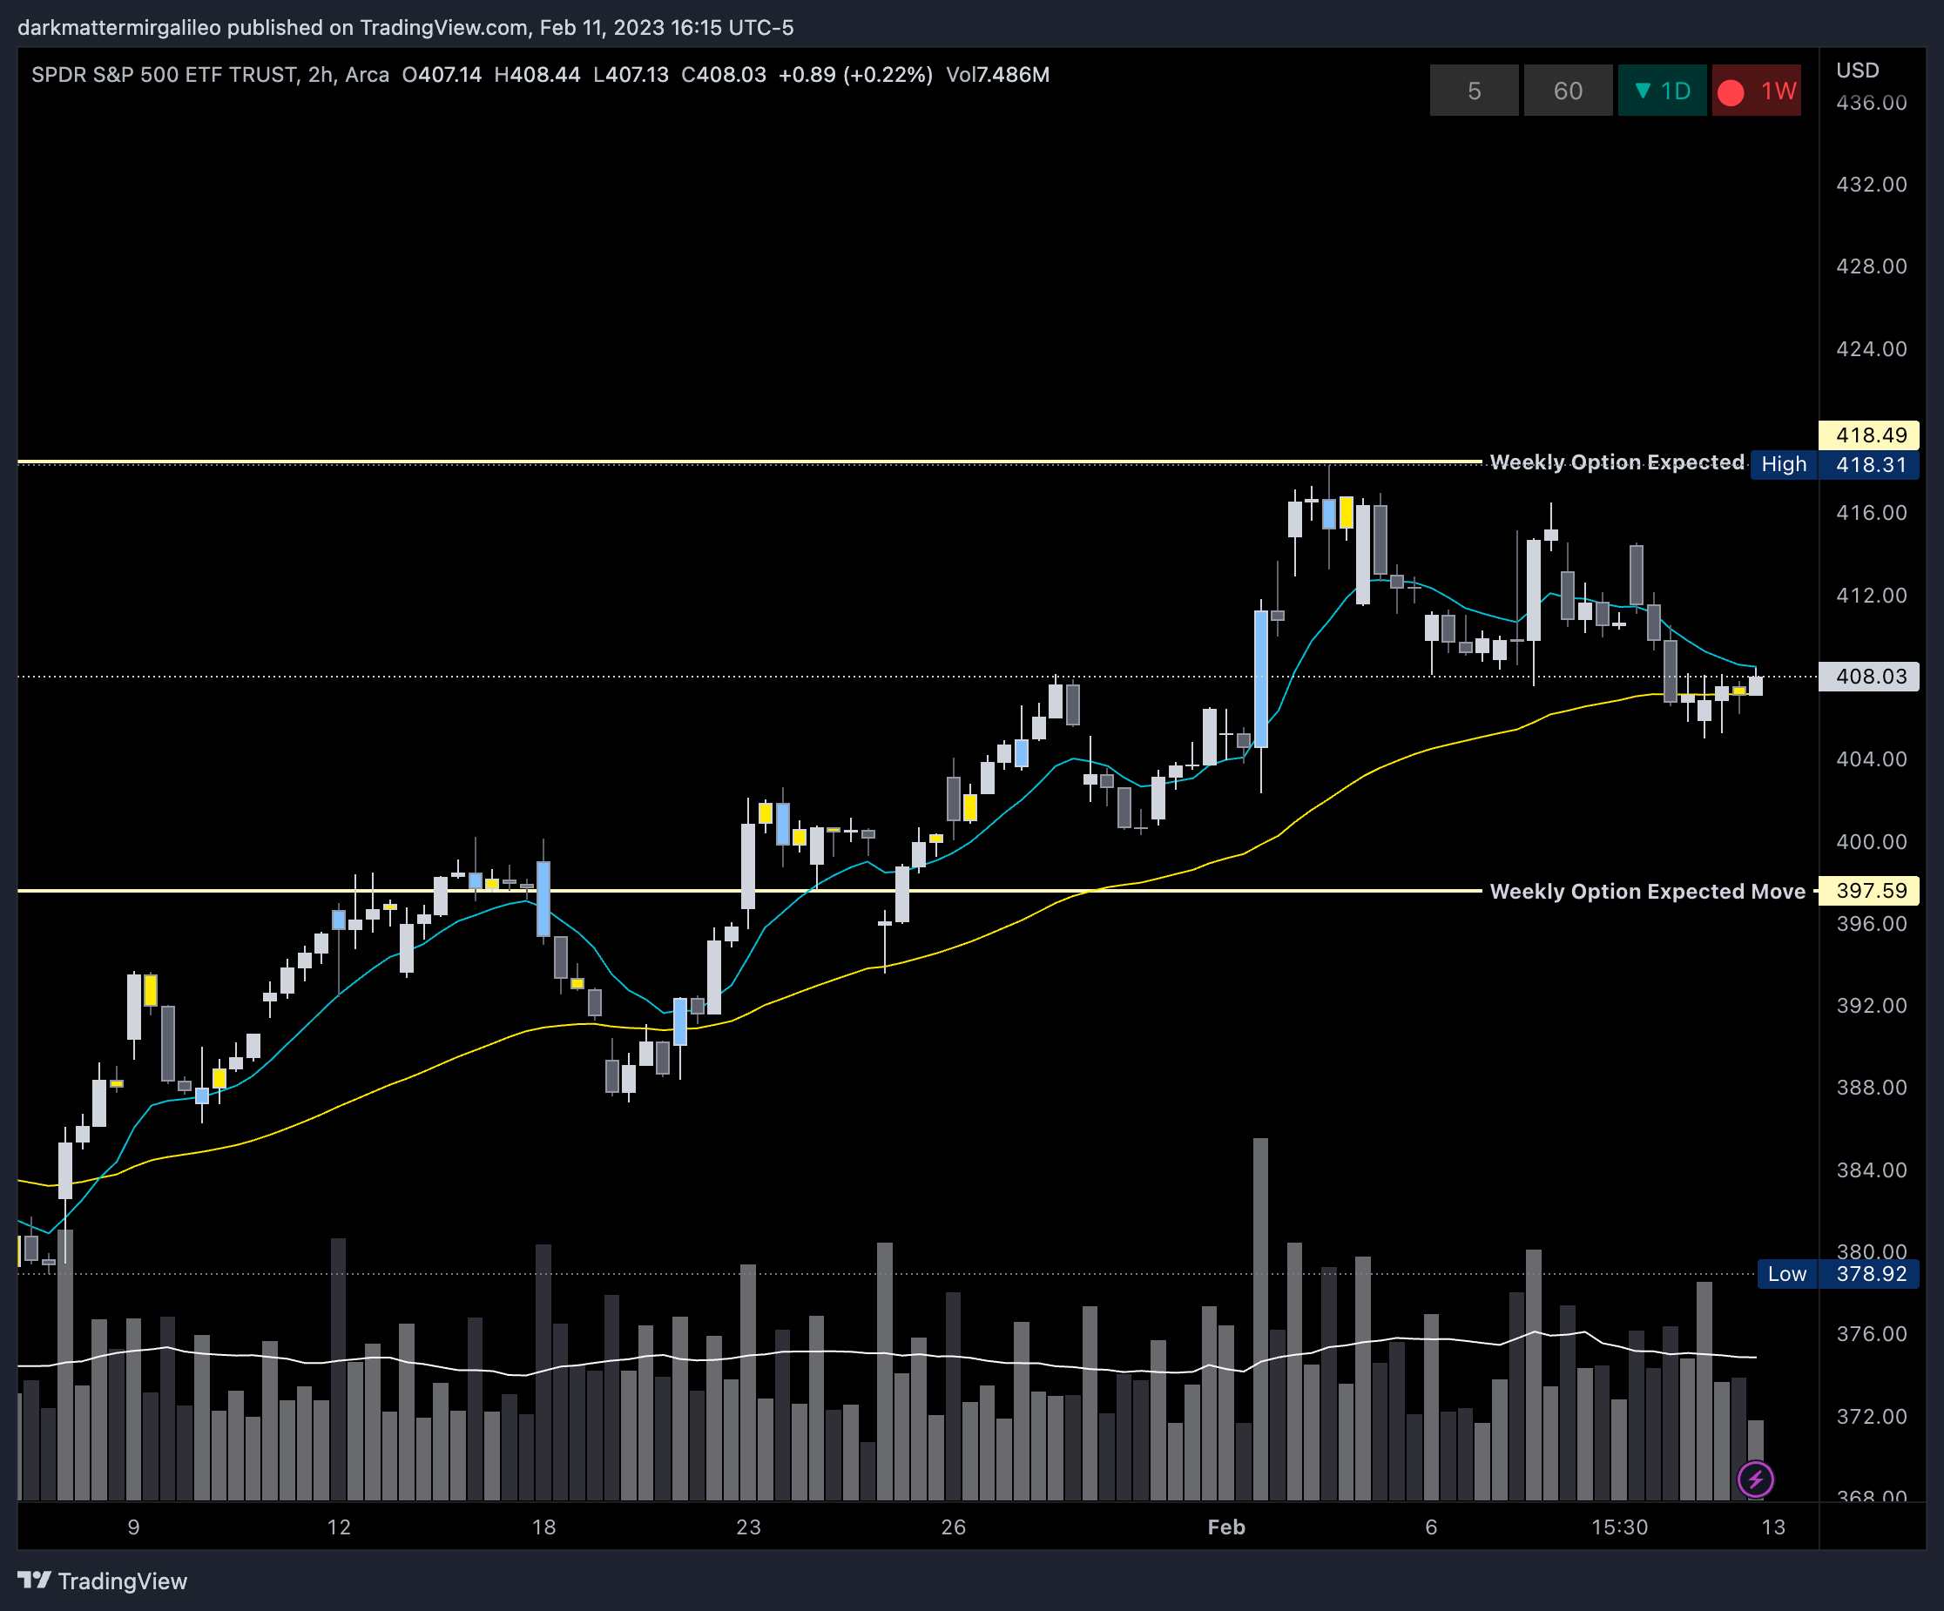Click the current price 408.03 label
Image resolution: width=1944 pixels, height=1611 pixels.
[1871, 677]
